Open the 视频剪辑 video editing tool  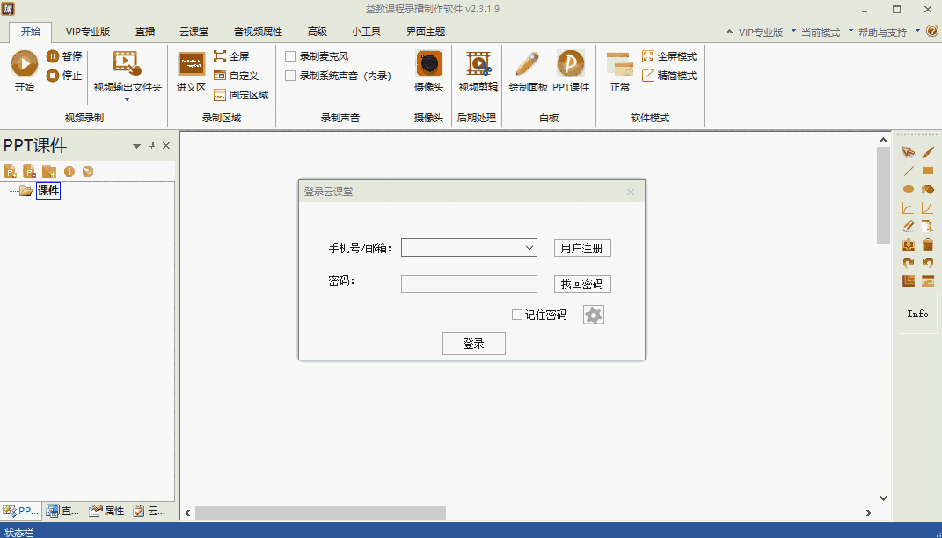click(x=478, y=64)
